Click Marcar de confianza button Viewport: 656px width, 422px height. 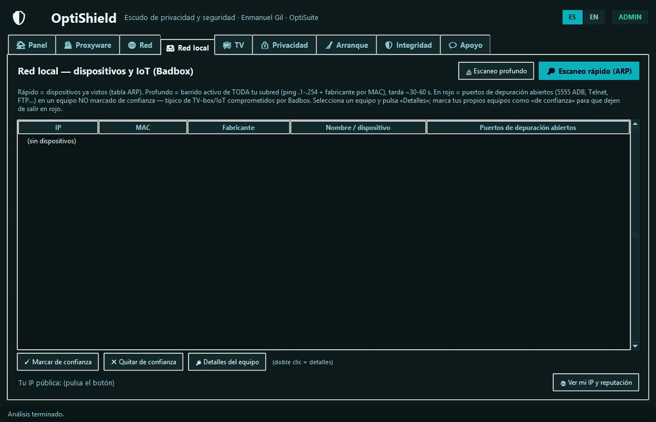pyautogui.click(x=58, y=362)
